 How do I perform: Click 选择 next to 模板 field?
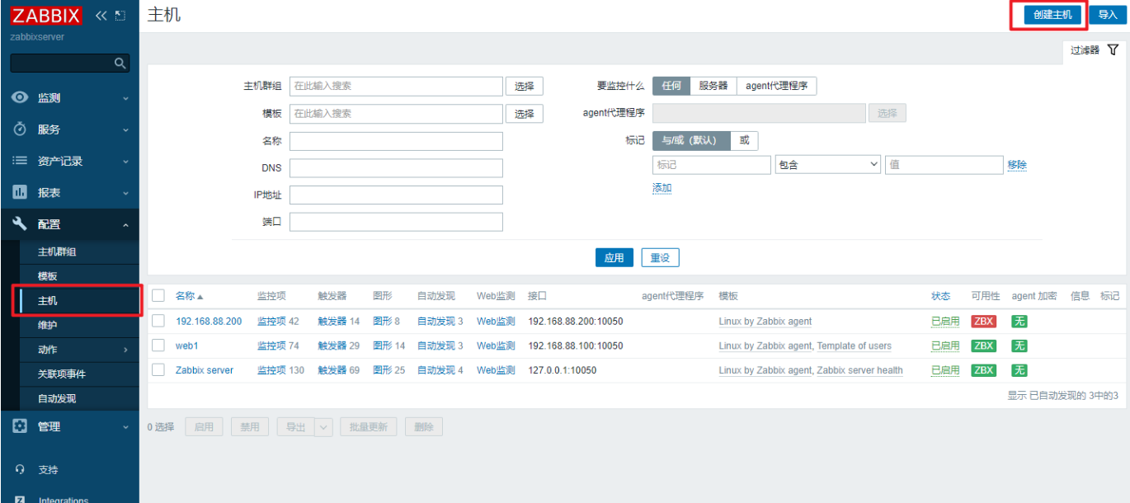525,114
